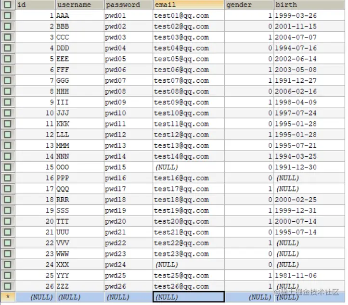This screenshot has height=305, width=348.
Task: Select the gender cell of row NNN
Action: click(249, 156)
